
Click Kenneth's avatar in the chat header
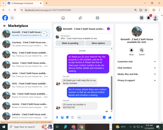[x=59, y=29]
